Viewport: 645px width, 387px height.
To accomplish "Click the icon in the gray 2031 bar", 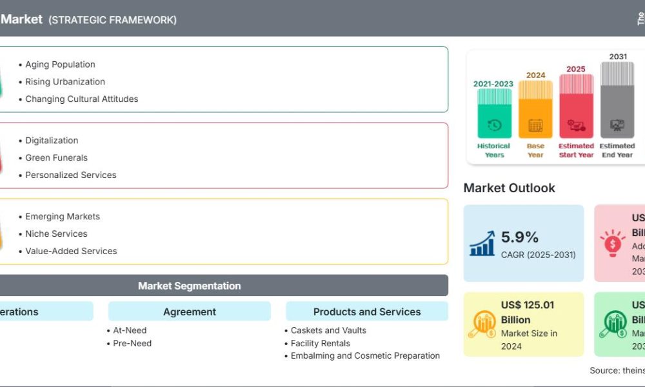I will 617,125.
